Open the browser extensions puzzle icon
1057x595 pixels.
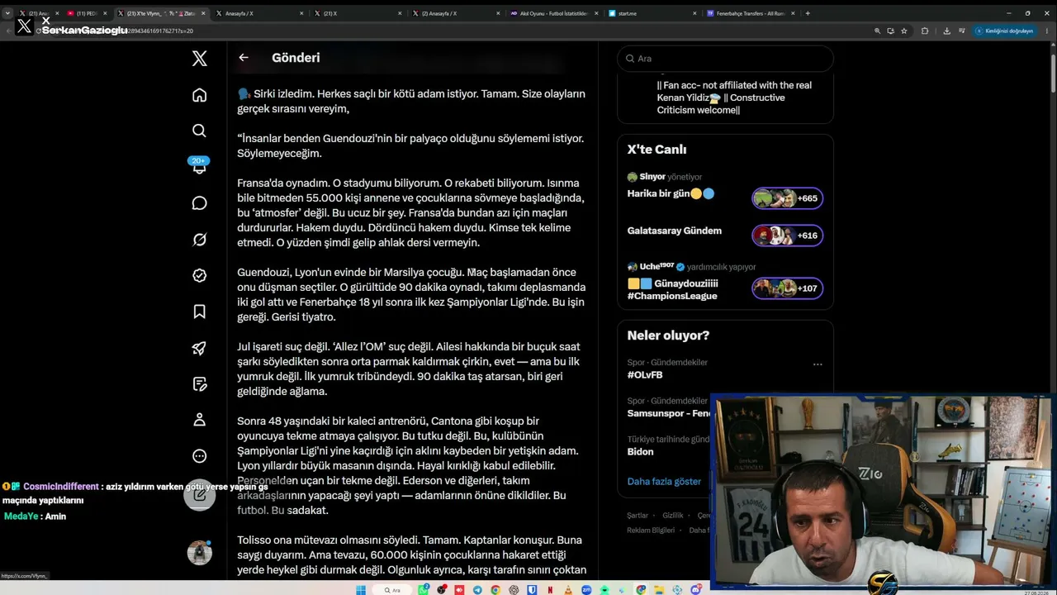point(925,31)
